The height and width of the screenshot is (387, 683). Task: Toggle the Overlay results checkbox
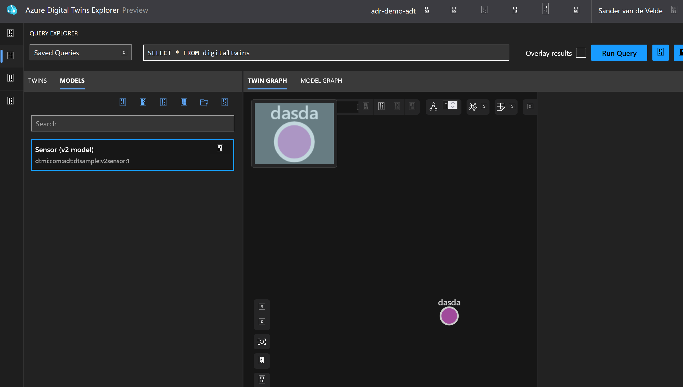581,53
